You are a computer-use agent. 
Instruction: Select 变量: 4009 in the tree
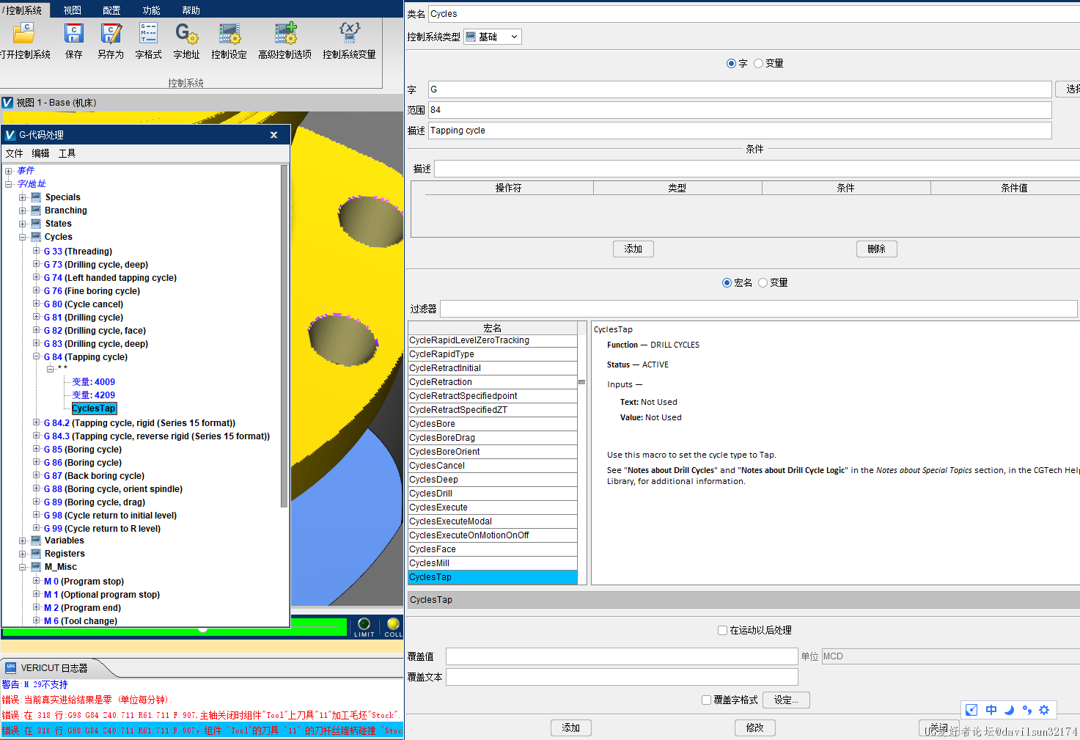[93, 382]
